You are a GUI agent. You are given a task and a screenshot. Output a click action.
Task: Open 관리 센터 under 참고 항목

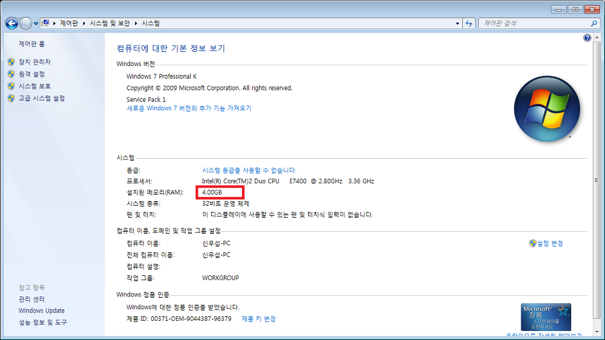[x=31, y=299]
